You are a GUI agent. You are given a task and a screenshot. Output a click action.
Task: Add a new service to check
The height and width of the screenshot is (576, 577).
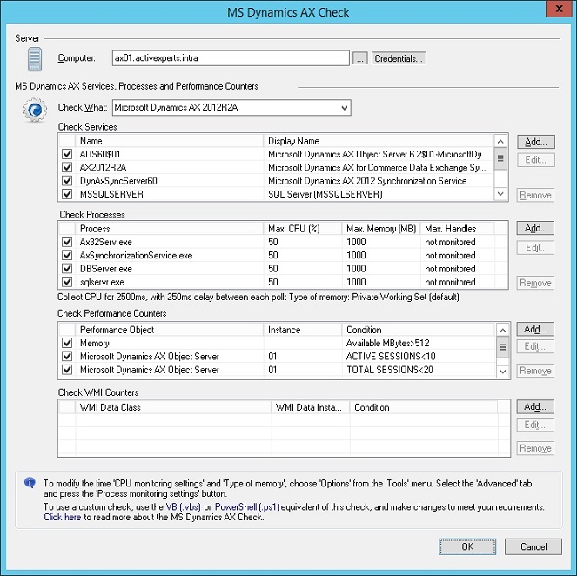(x=536, y=142)
